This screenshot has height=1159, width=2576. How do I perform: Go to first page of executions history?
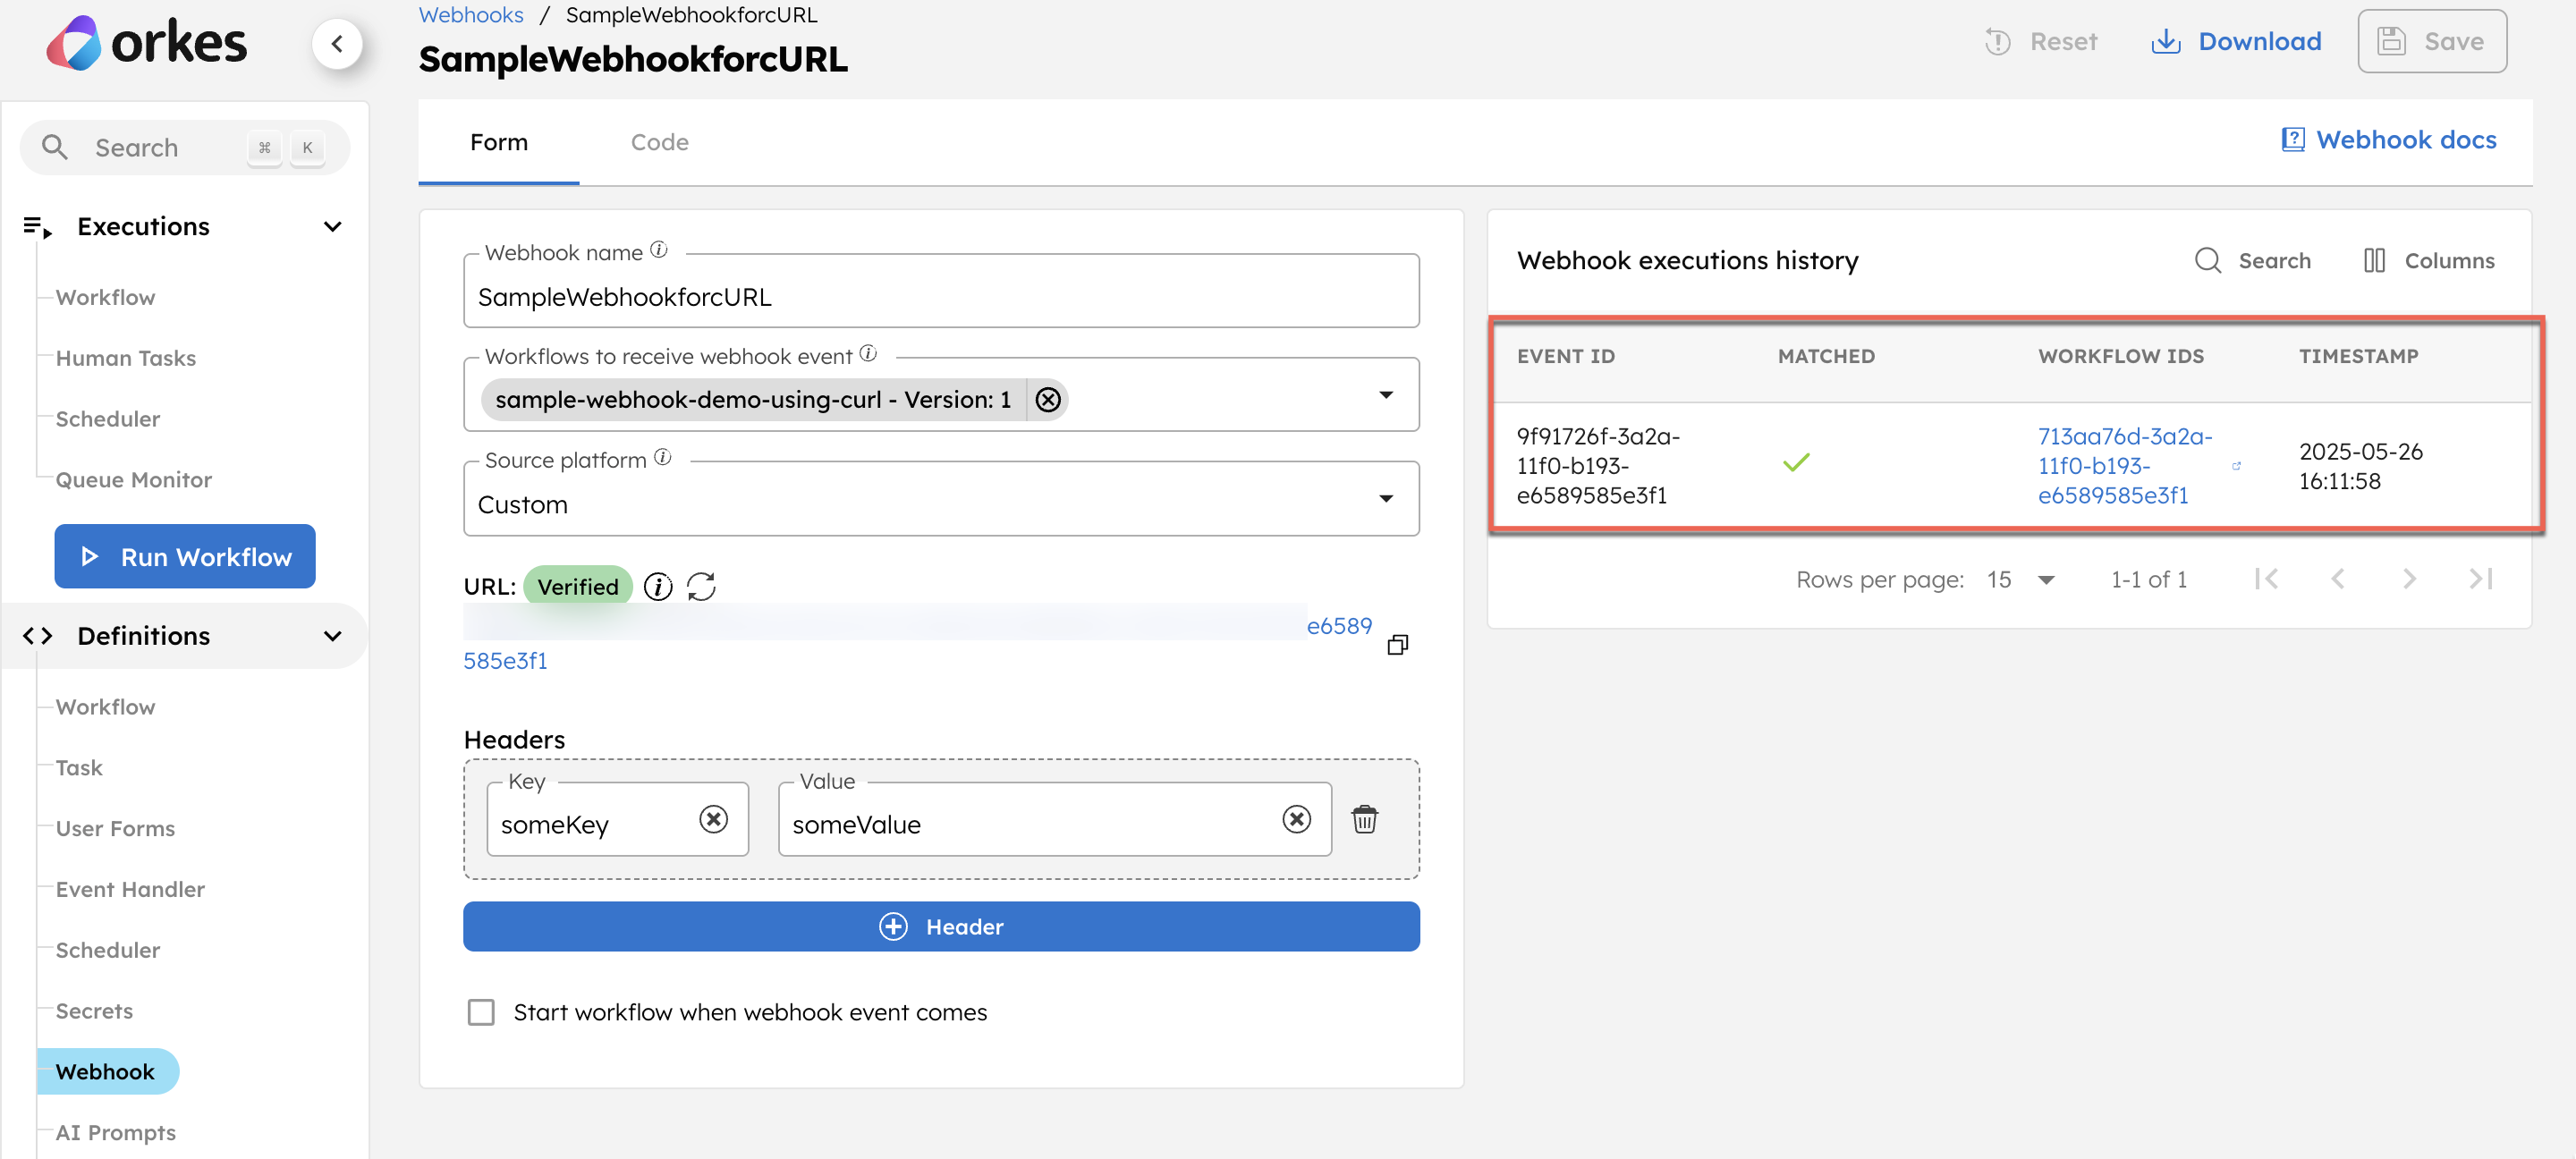2266,579
